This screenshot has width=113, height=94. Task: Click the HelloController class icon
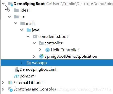pyautogui.click(x=48, y=50)
